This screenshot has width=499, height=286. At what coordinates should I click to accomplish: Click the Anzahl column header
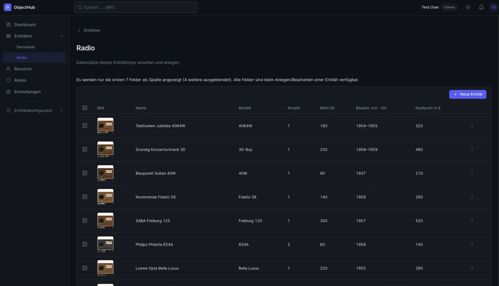(x=294, y=108)
